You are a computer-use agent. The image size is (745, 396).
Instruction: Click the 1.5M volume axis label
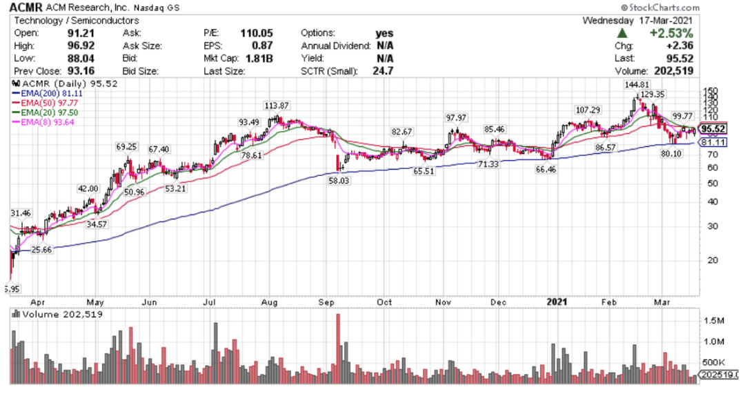[x=714, y=321]
